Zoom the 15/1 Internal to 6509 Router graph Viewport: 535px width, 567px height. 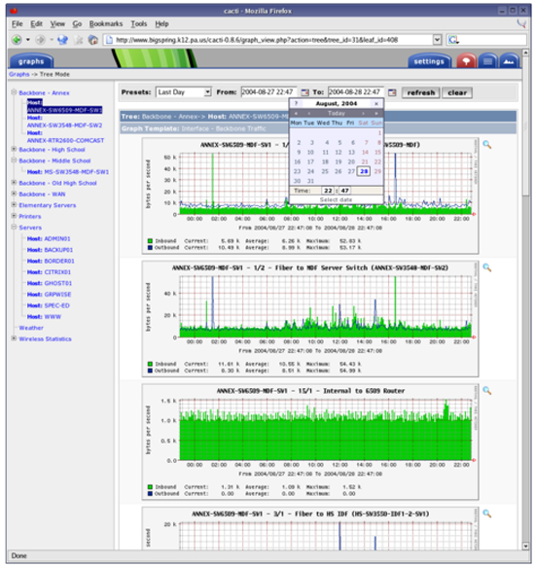[487, 391]
